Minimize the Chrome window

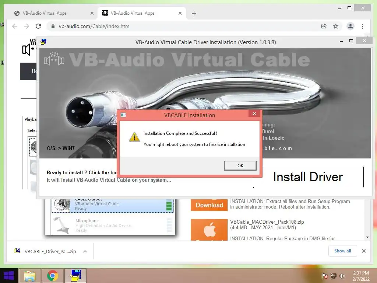tap(339, 8)
